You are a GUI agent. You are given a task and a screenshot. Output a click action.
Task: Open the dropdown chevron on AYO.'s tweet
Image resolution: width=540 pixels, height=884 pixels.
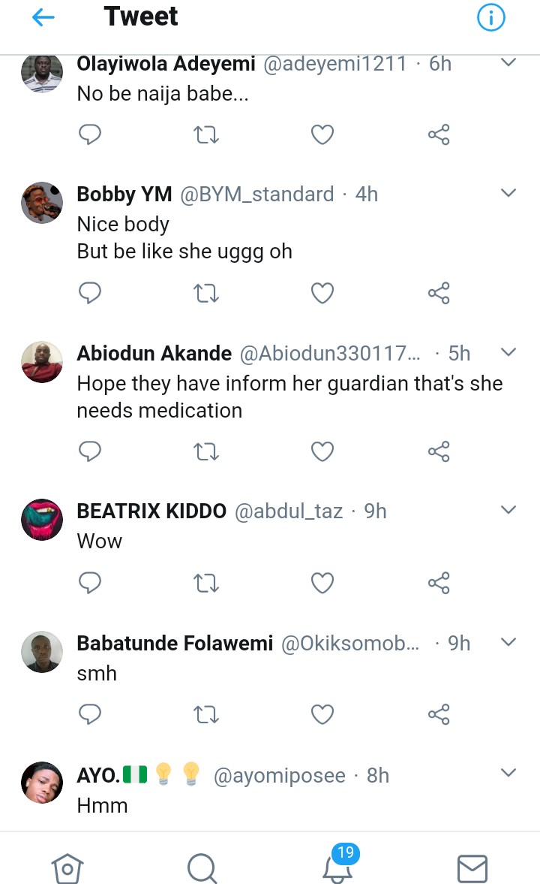coord(508,773)
